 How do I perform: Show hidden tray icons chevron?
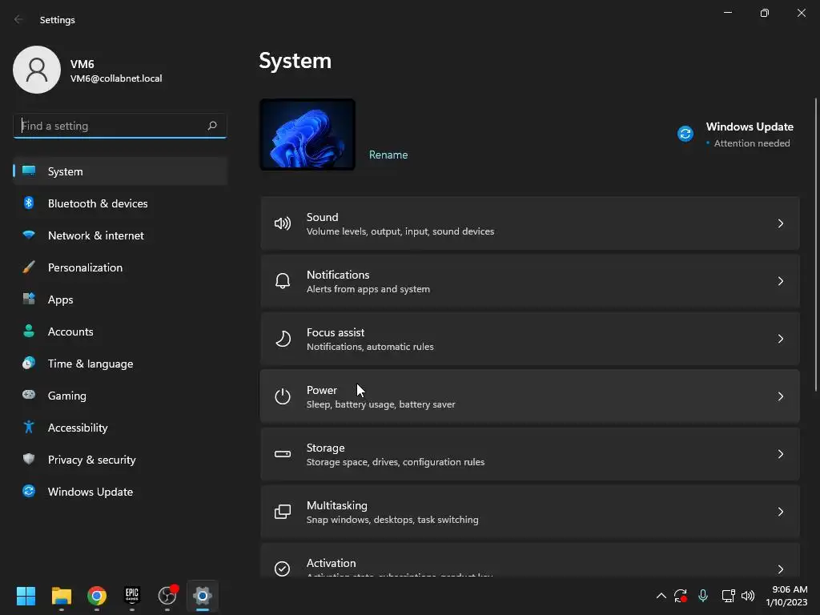661,596
